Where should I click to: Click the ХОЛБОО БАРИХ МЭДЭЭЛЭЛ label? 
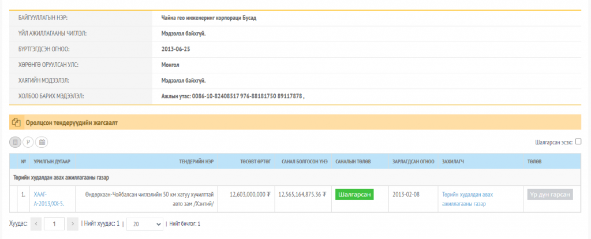point(51,96)
